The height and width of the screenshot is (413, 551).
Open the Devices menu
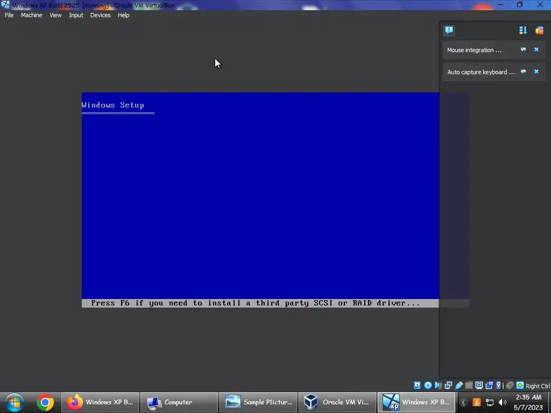[x=100, y=15]
